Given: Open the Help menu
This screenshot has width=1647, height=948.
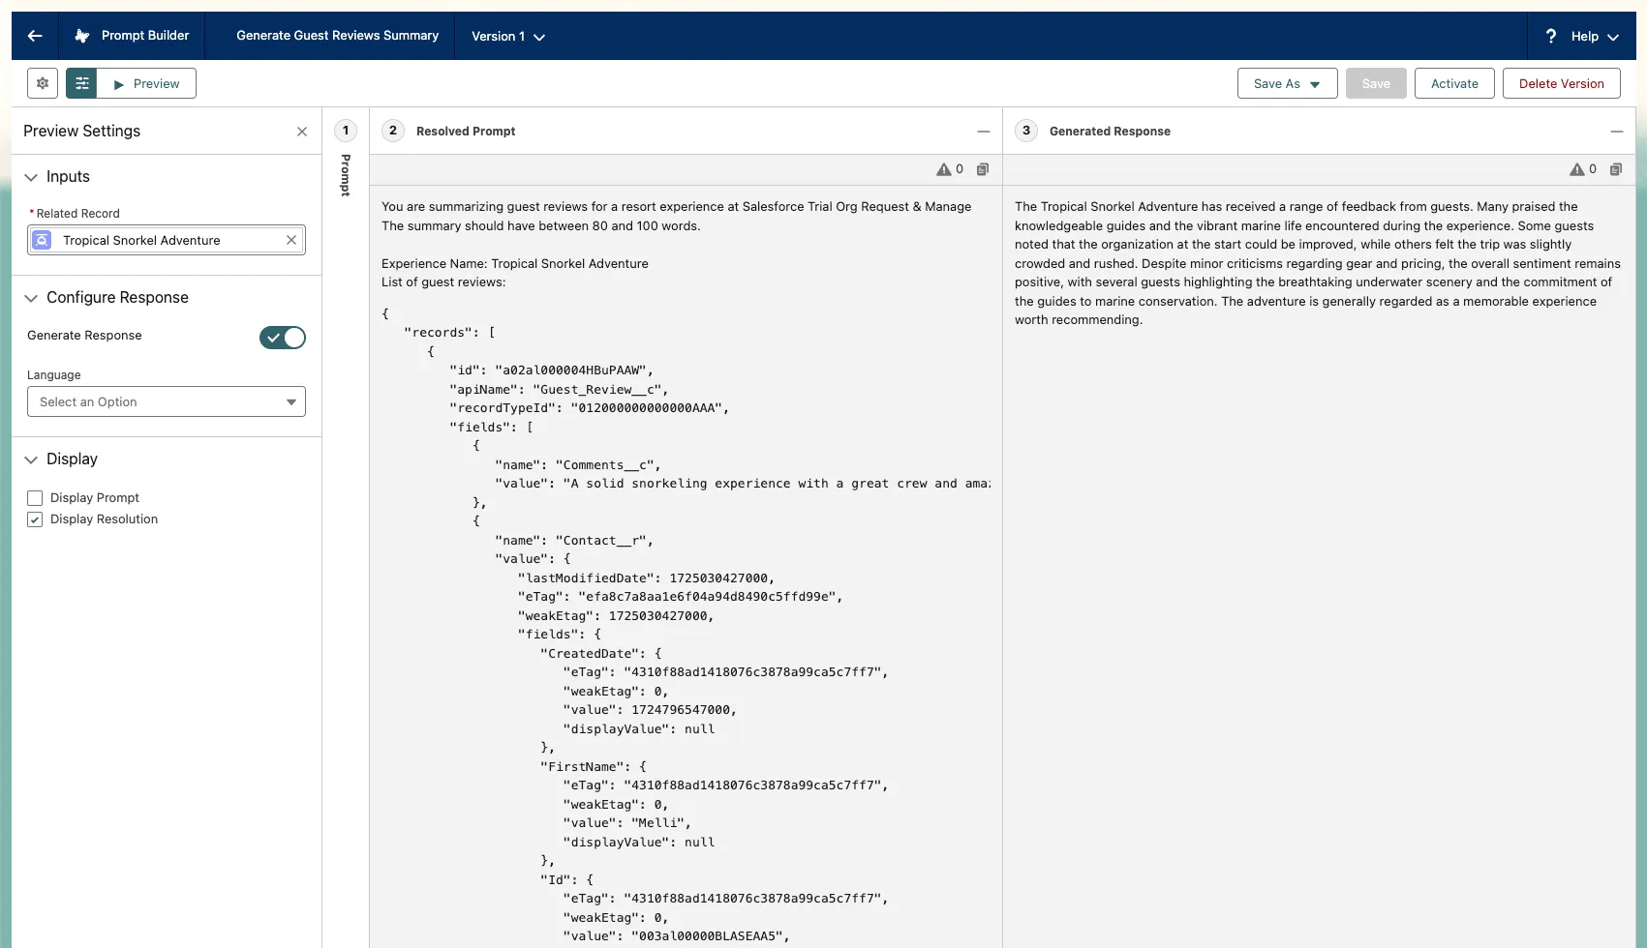Looking at the screenshot, I should 1583,37.
